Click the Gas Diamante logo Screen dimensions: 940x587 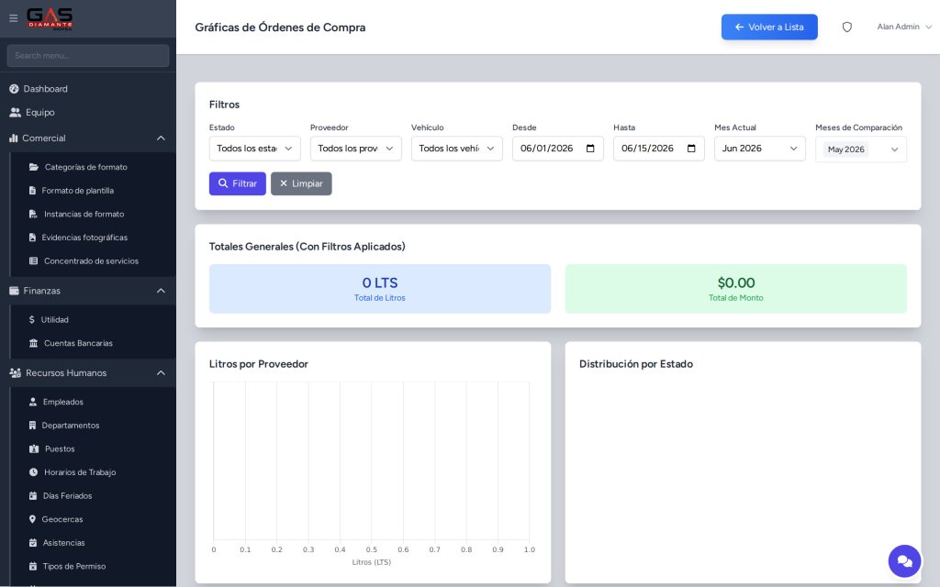tap(50, 18)
